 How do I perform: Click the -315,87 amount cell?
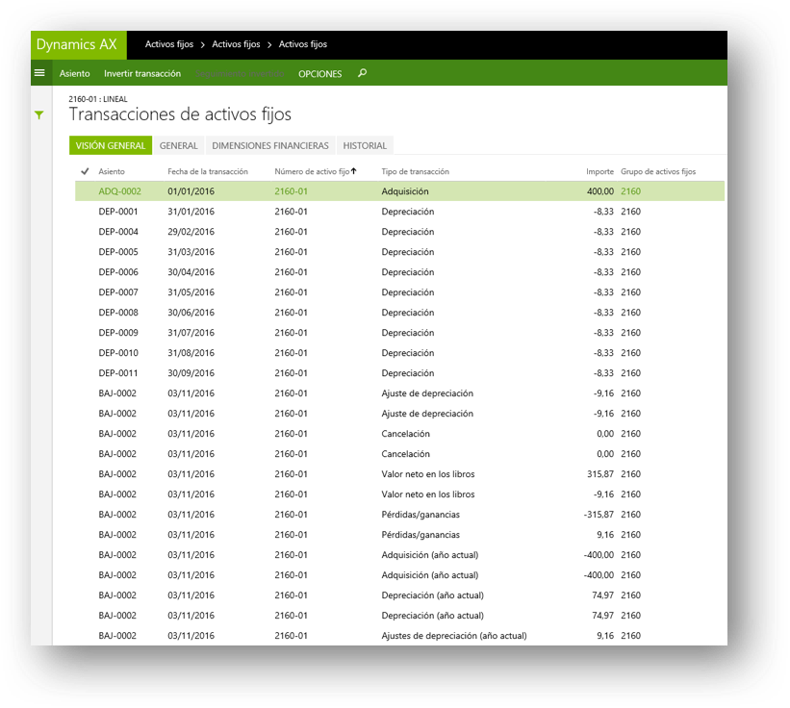pyautogui.click(x=599, y=514)
